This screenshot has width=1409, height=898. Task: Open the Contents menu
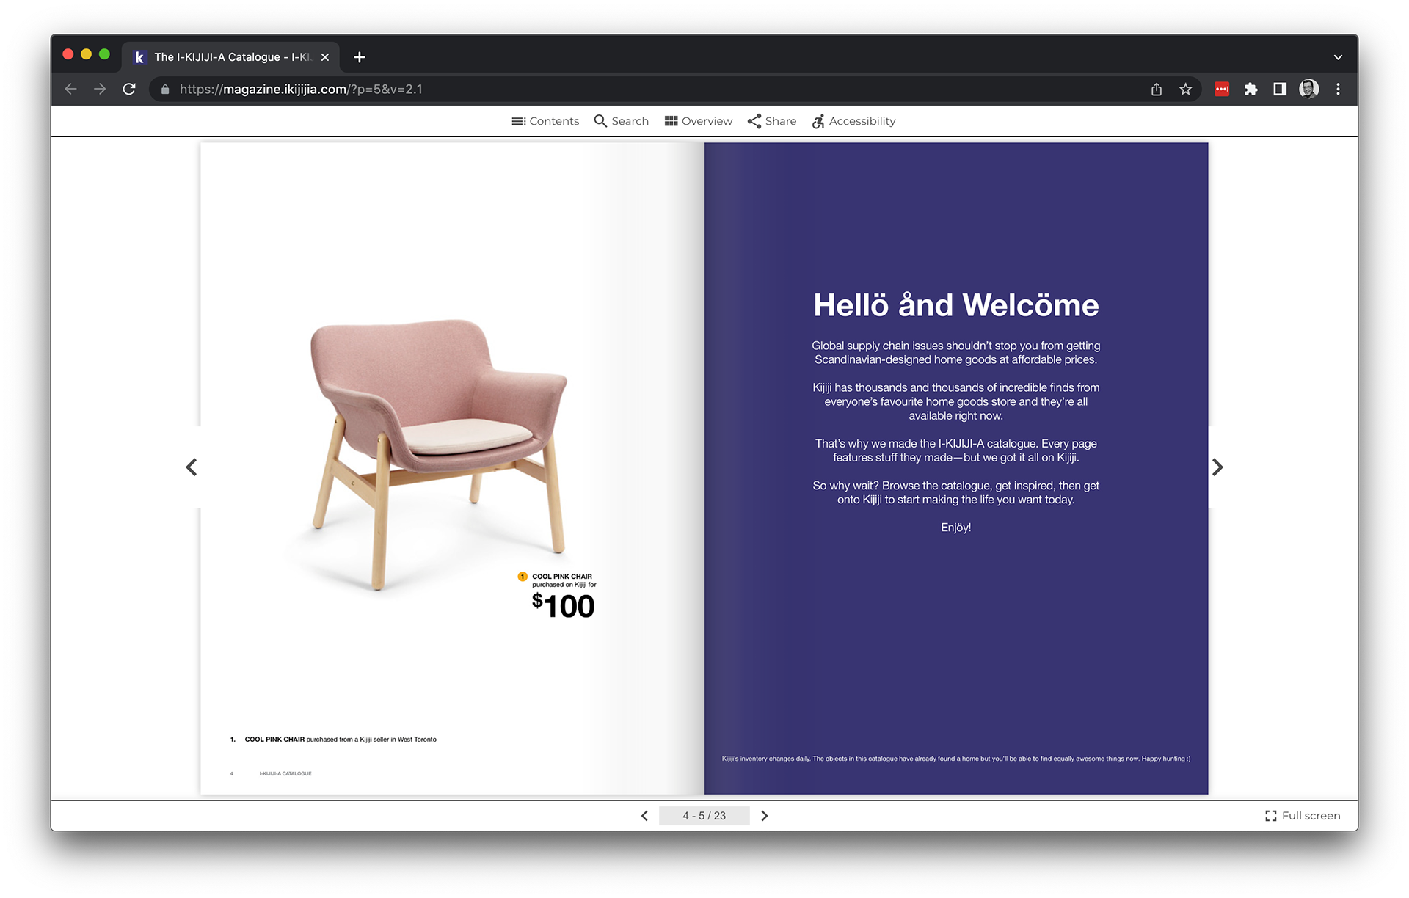coord(545,121)
